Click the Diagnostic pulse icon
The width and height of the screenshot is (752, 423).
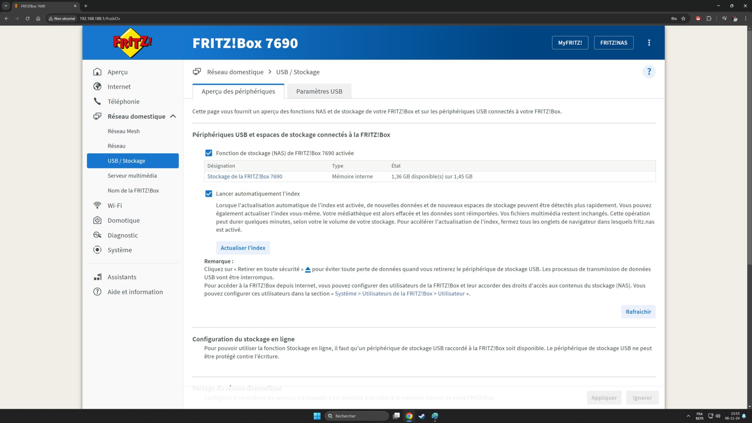pyautogui.click(x=97, y=235)
